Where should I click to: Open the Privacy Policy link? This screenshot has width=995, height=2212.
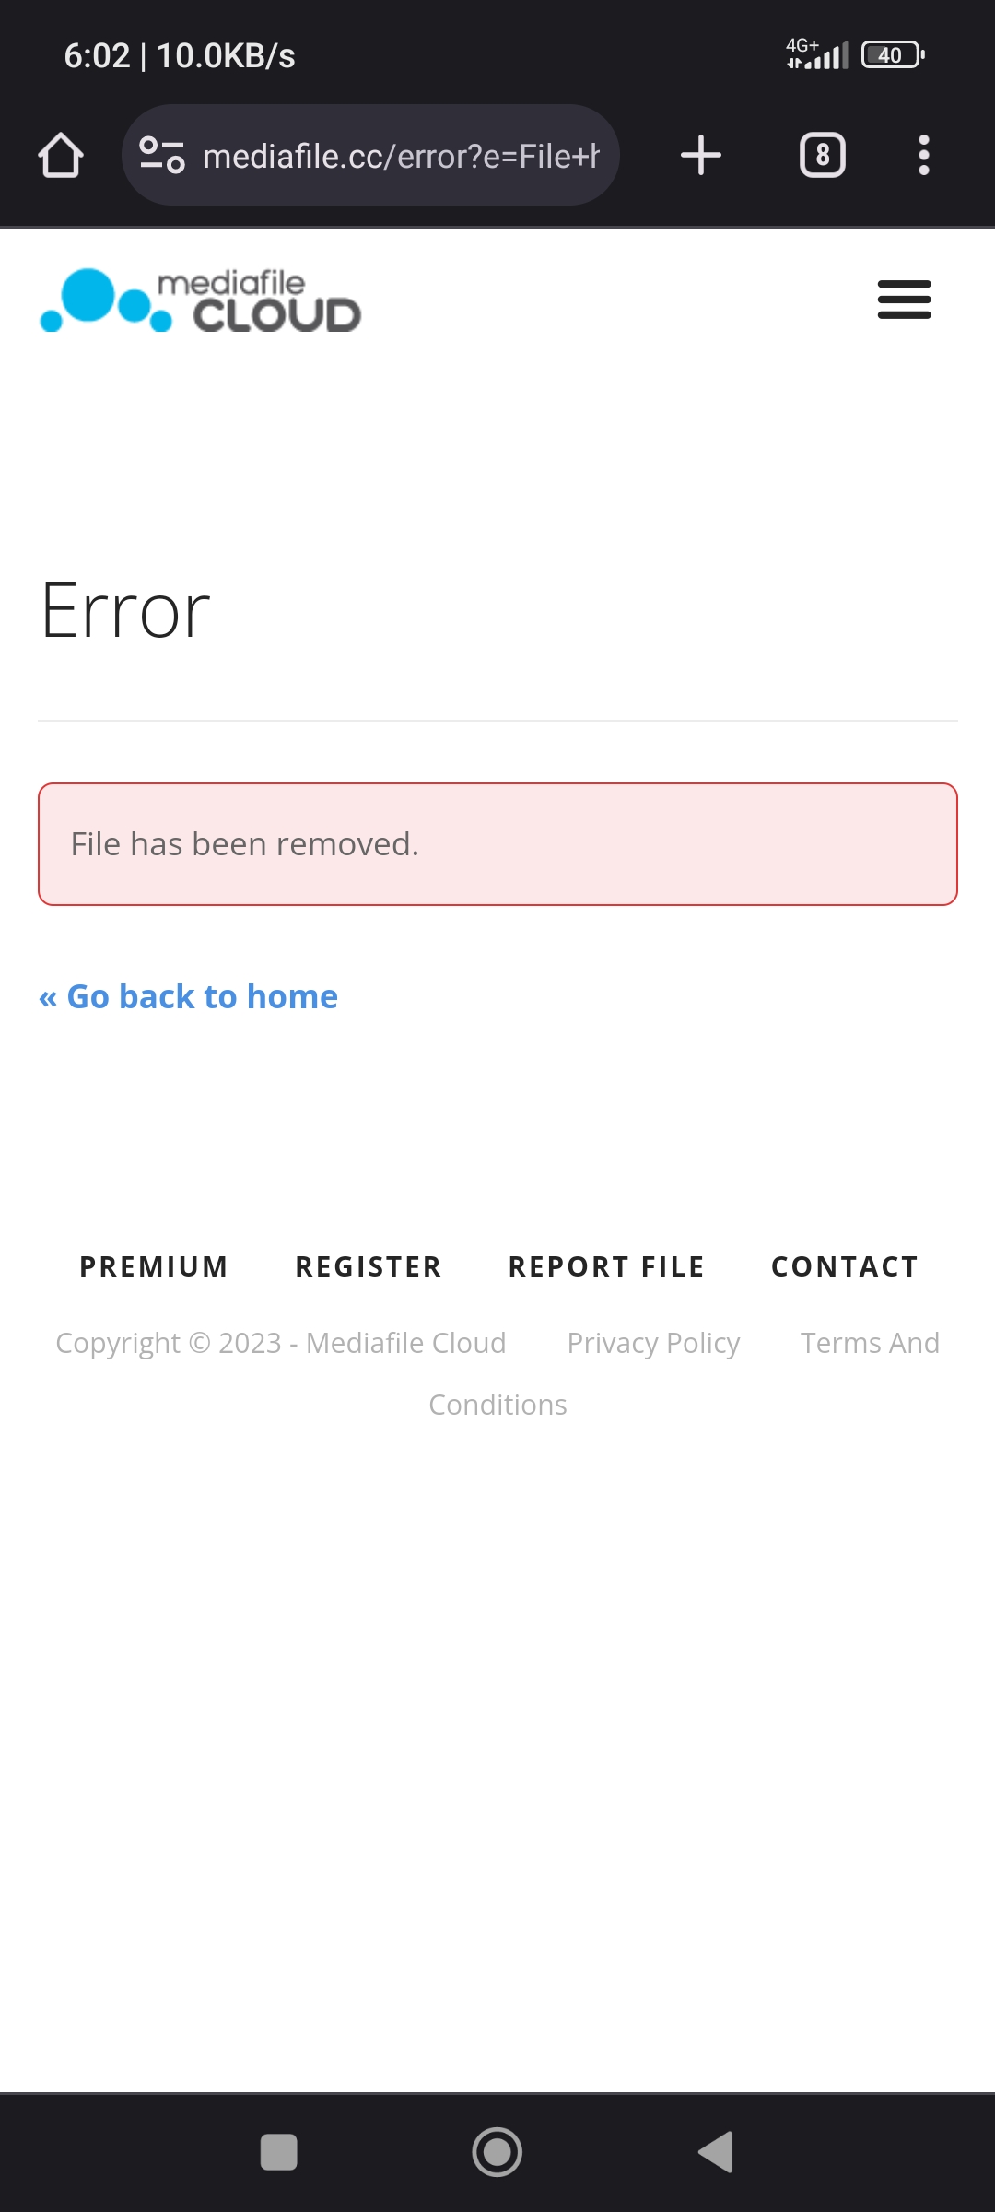[x=653, y=1343]
